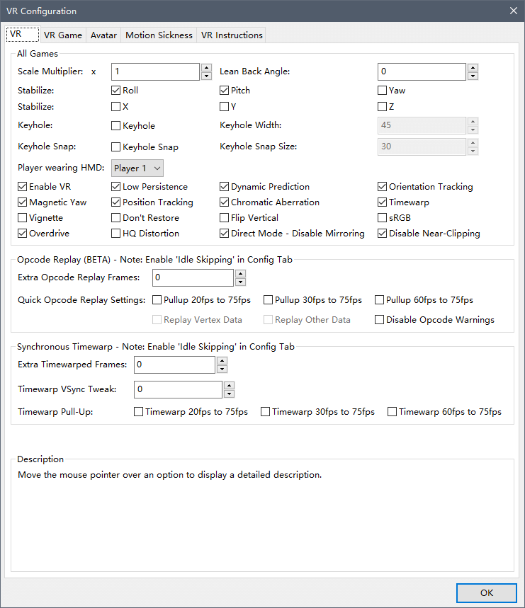
Task: Increase Extra Opcode Replay Frames
Action: [x=241, y=274]
